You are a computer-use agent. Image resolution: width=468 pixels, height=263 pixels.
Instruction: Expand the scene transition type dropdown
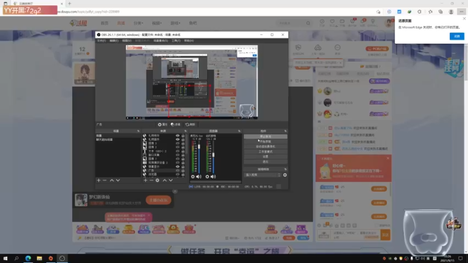[x=263, y=175]
